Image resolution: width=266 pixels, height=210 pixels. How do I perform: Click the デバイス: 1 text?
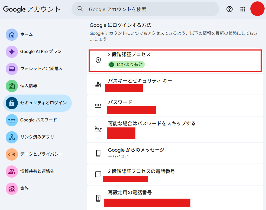118,156
